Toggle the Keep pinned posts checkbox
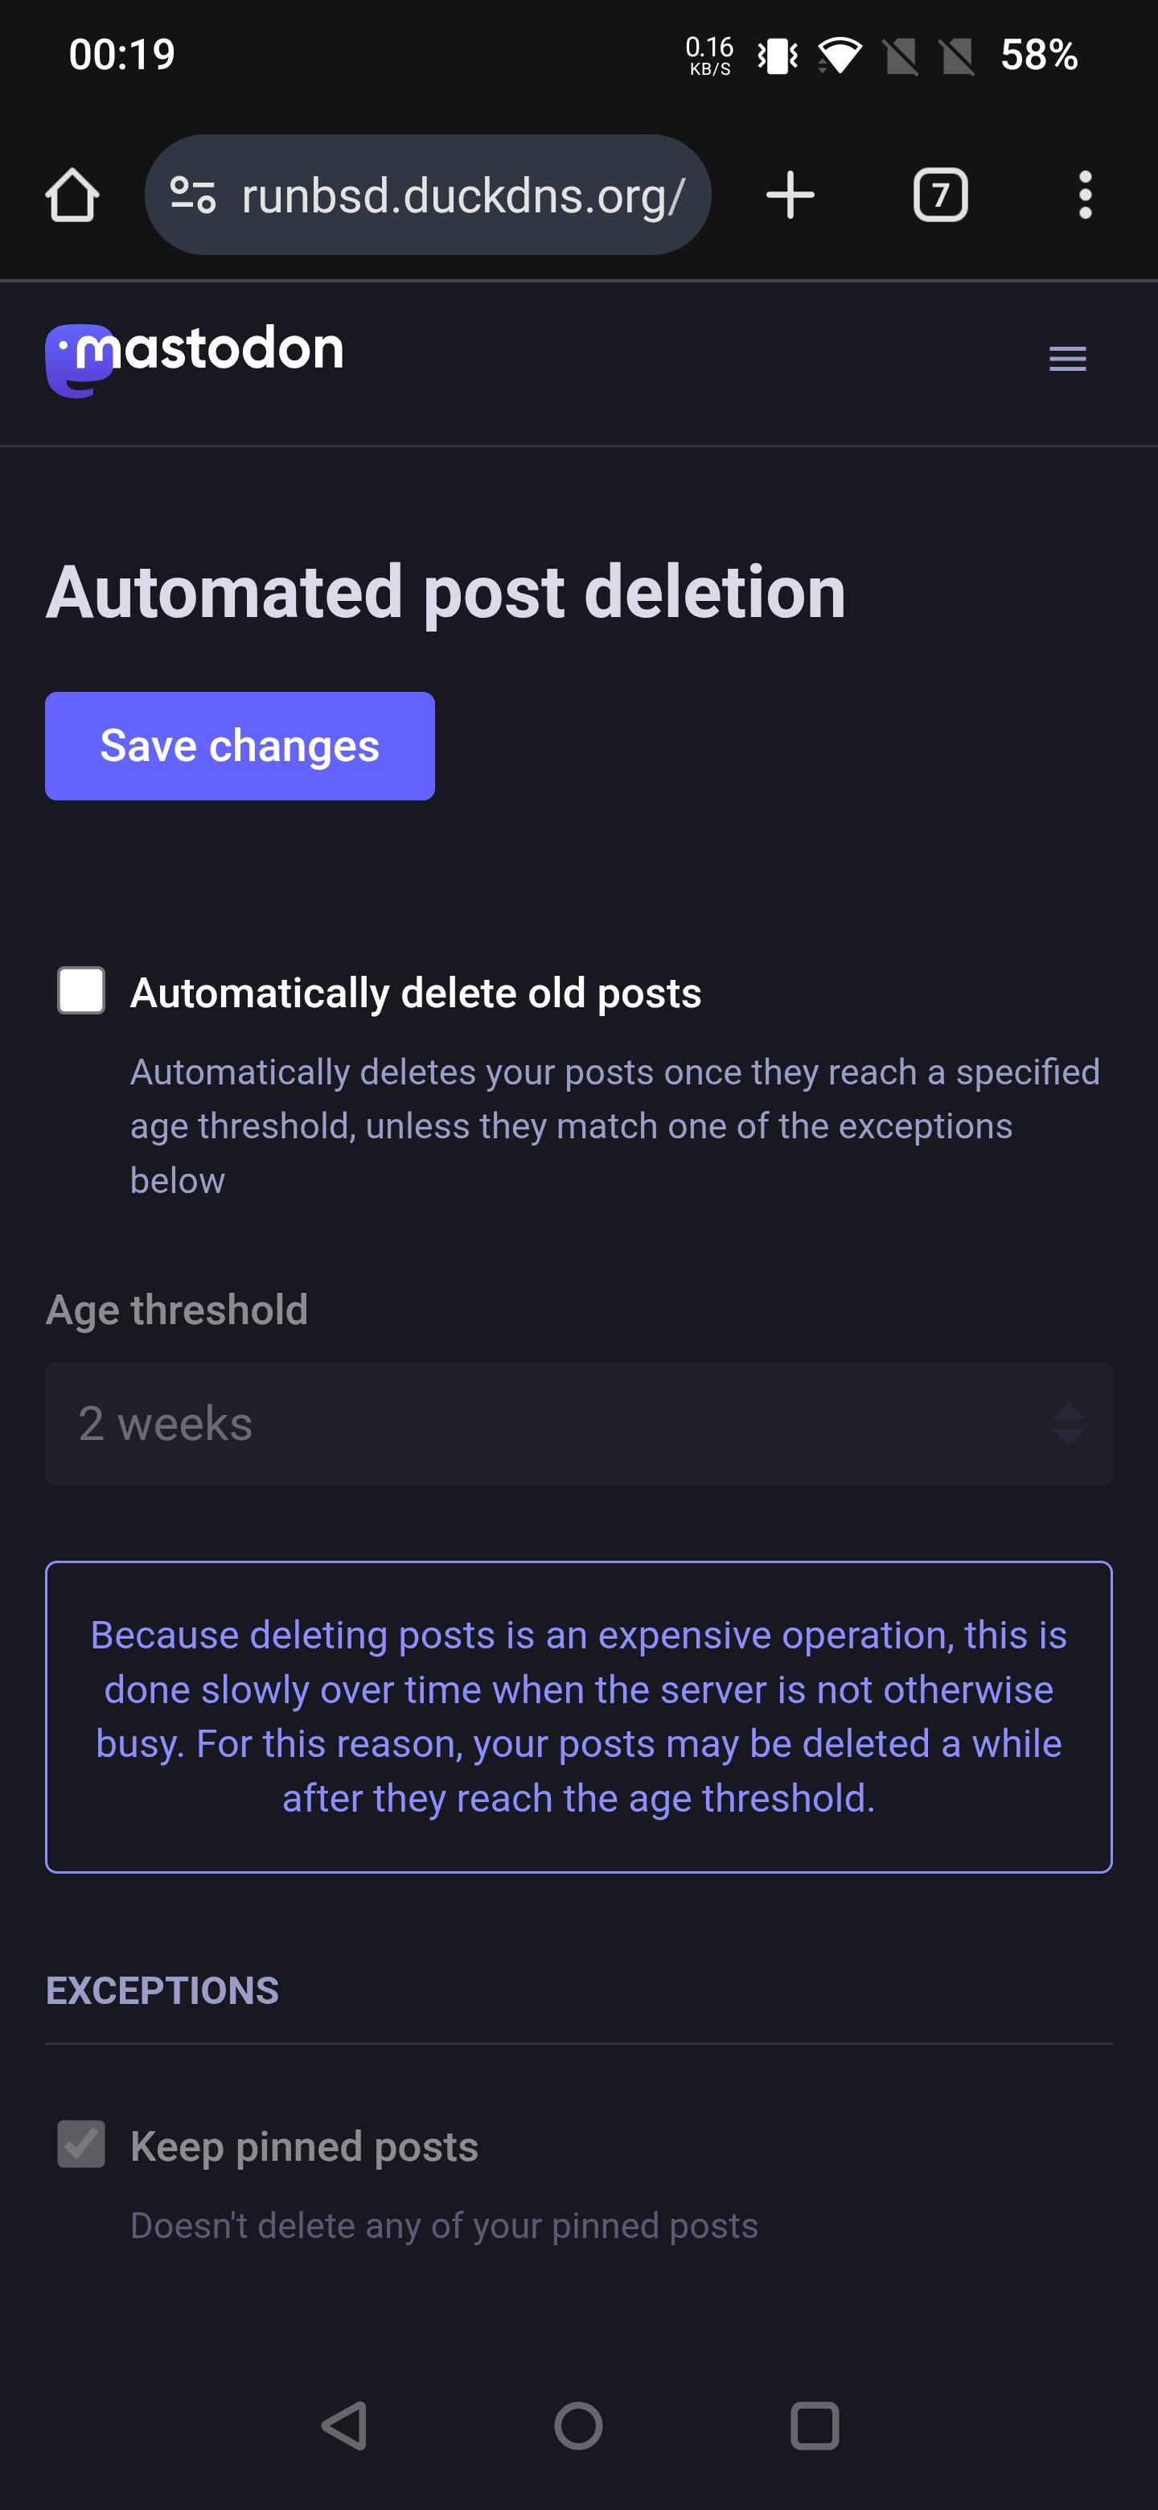1158x2510 pixels. pos(81,2145)
